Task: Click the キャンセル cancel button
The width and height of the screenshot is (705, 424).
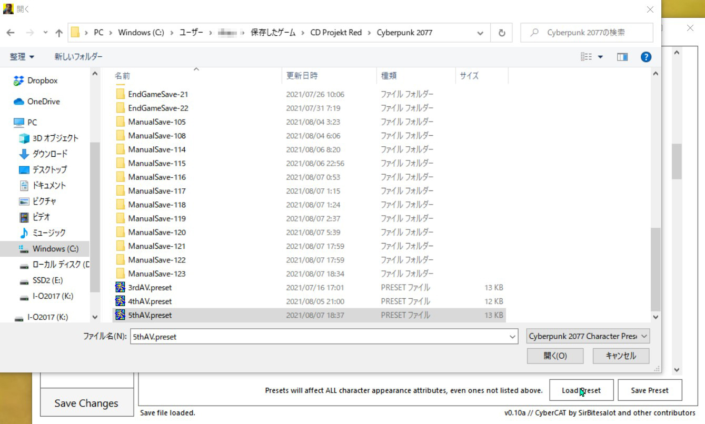Action: tap(621, 356)
